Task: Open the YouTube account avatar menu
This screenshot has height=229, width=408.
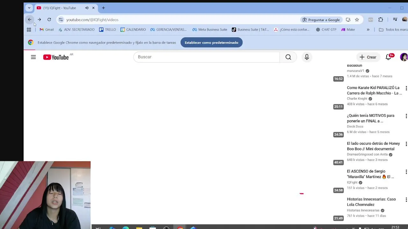Action: (404, 57)
